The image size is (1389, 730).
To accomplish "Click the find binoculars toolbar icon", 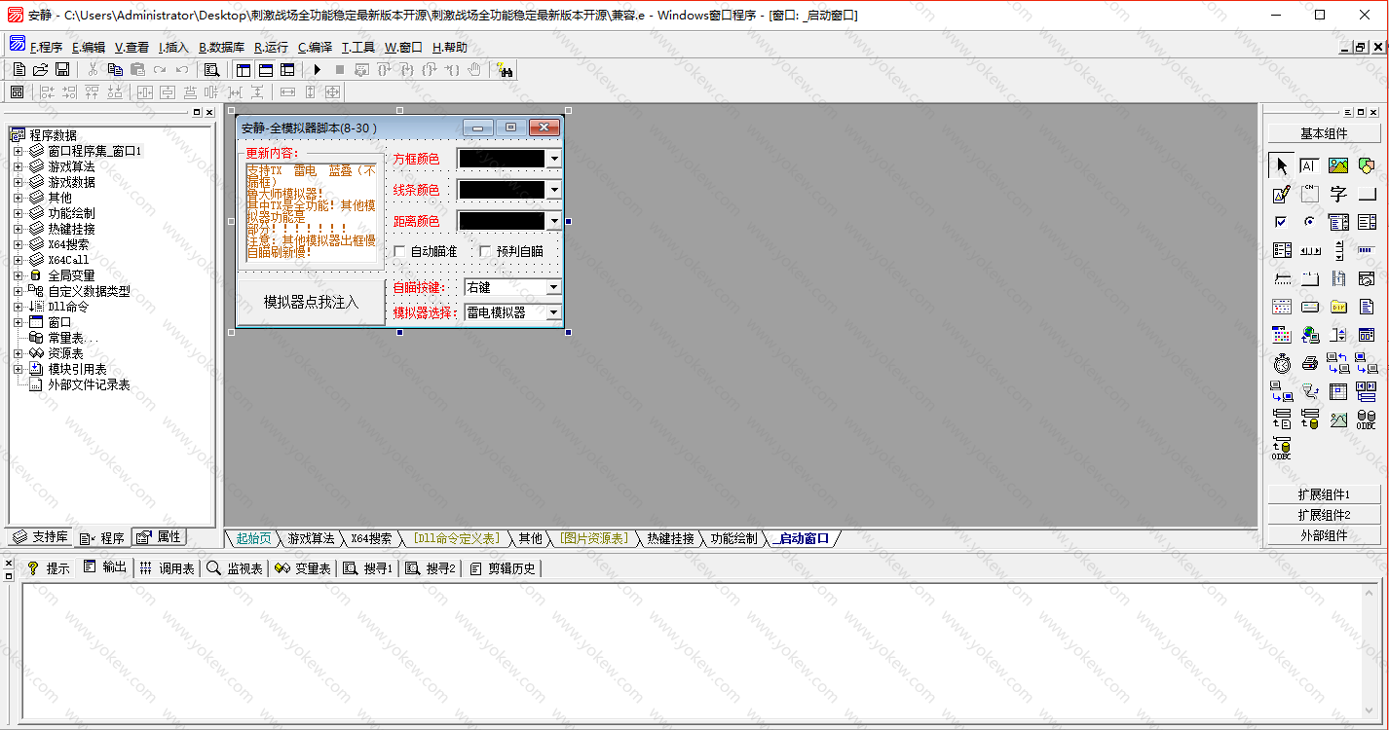I will [x=505, y=70].
